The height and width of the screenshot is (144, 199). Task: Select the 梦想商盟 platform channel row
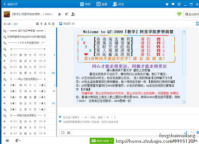[29, 37]
